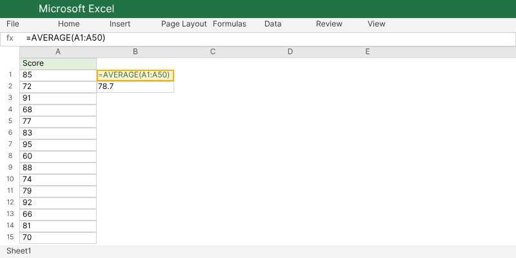This screenshot has width=516, height=258.
Task: Click the fx insert function icon
Action: tap(10, 38)
